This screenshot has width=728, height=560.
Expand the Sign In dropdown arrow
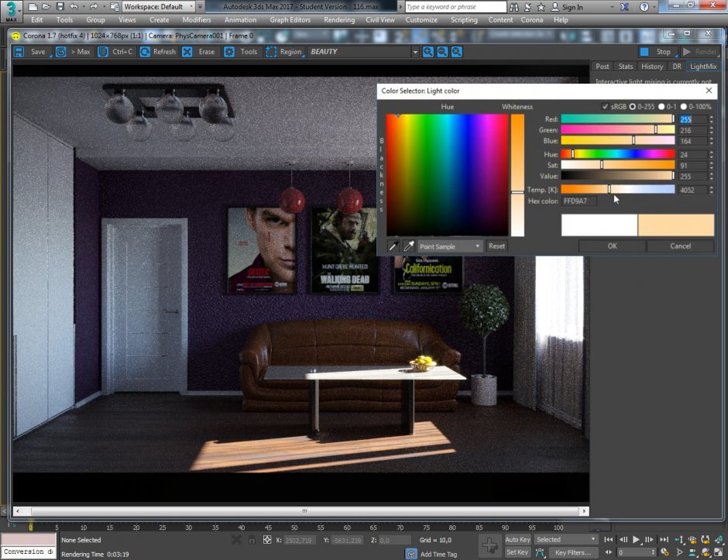tap(612, 8)
